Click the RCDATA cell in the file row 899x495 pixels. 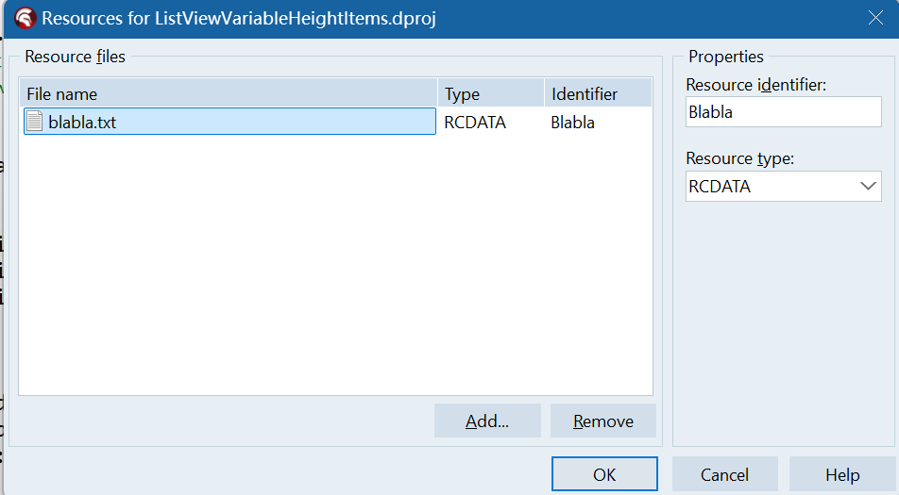click(x=475, y=122)
